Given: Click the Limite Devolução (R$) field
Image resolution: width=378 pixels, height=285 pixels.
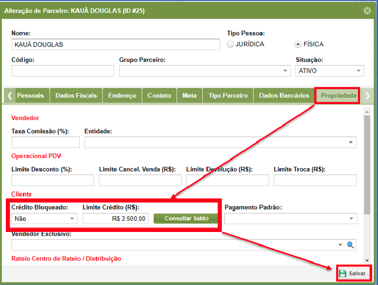Looking at the screenshot, I should point(228,180).
